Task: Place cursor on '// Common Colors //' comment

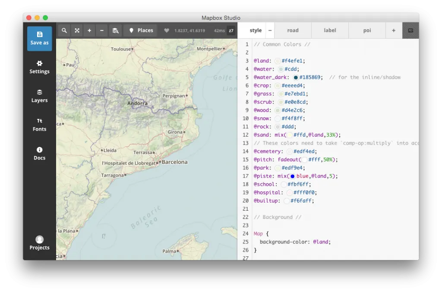Action: pyautogui.click(x=282, y=44)
